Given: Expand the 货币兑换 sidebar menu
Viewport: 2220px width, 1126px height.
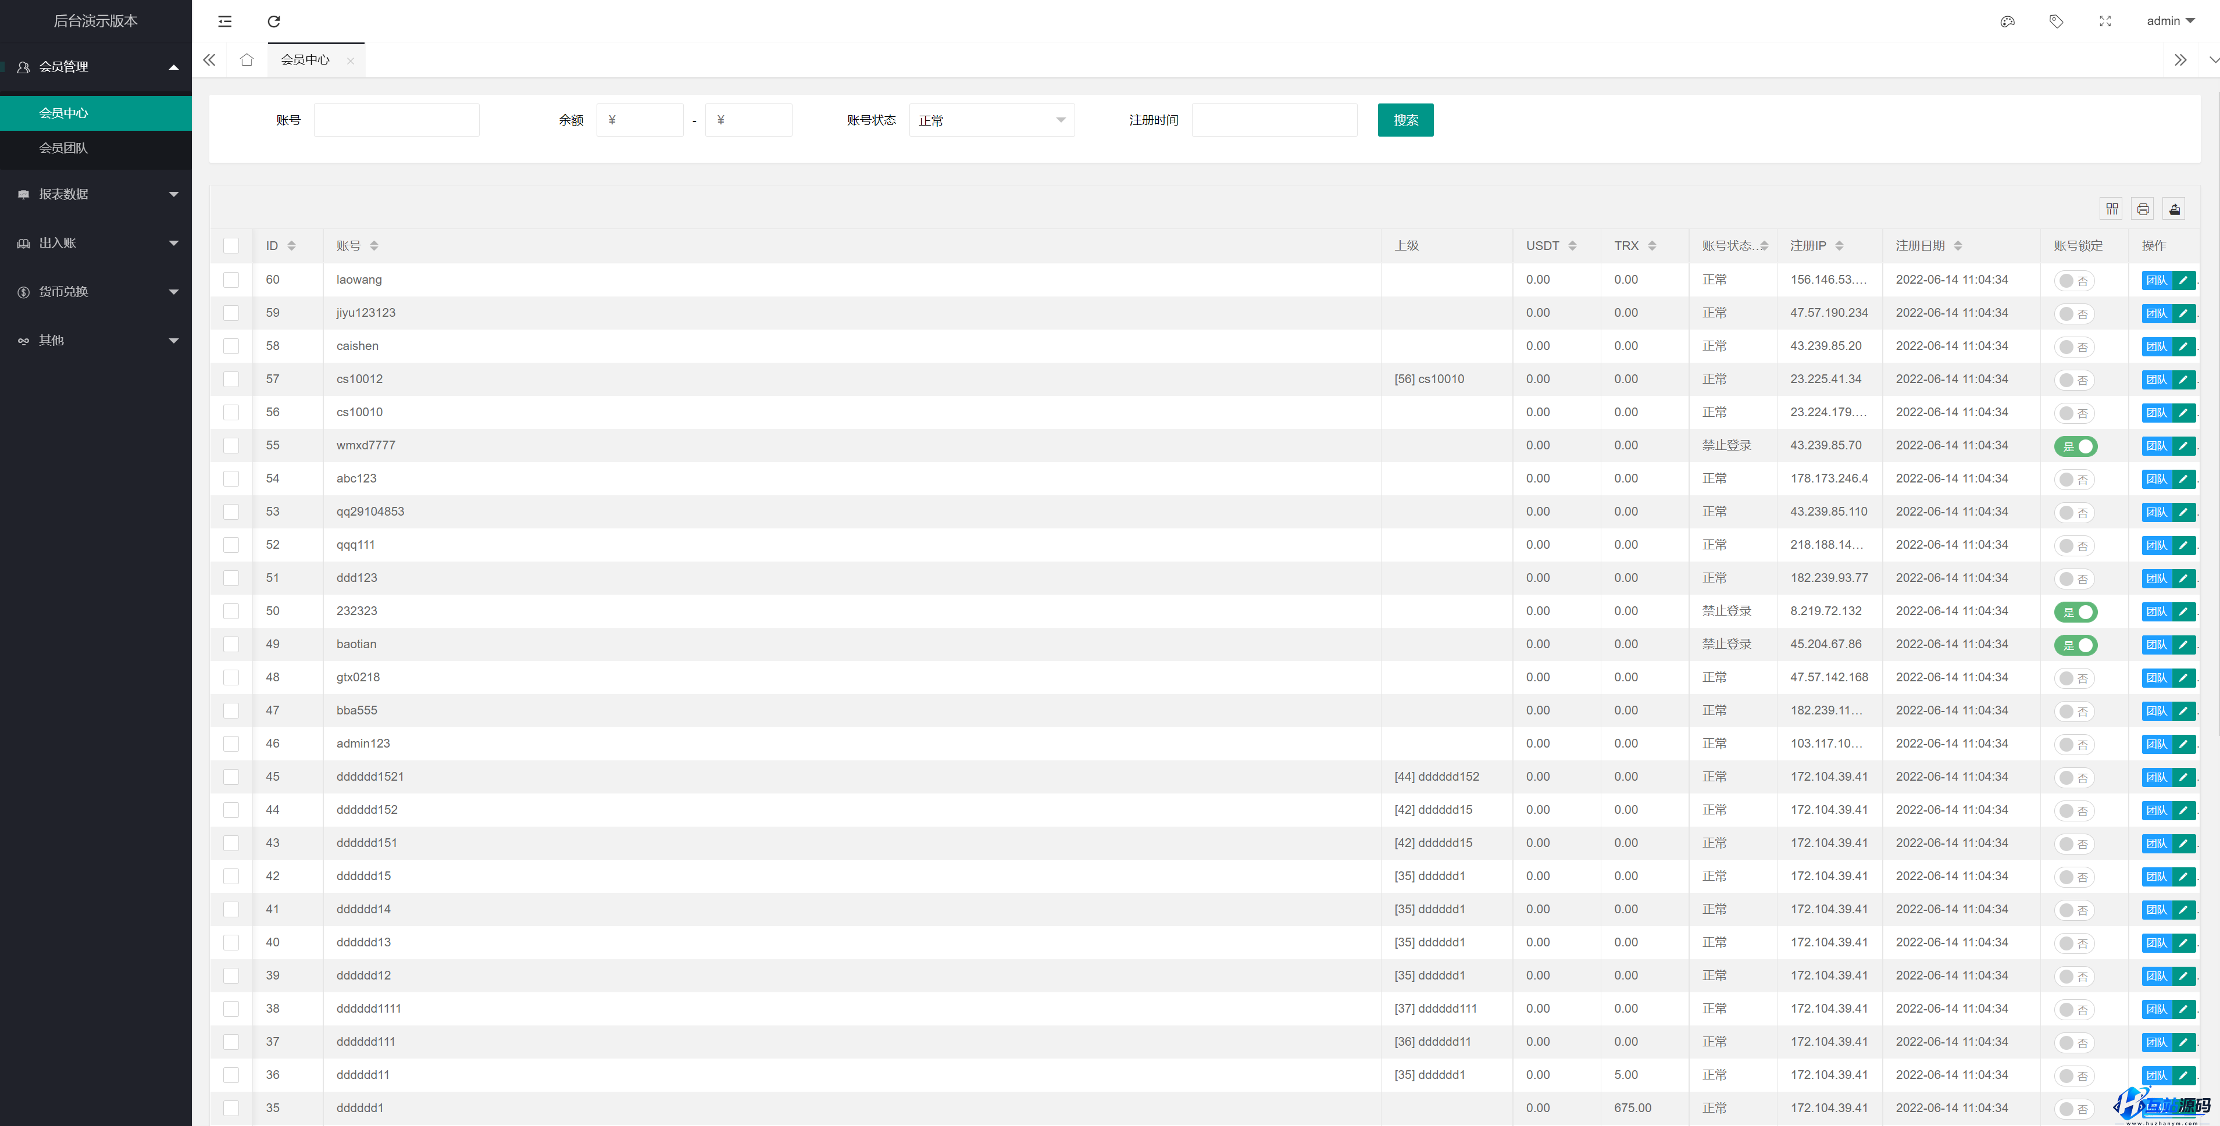Looking at the screenshot, I should click(96, 291).
